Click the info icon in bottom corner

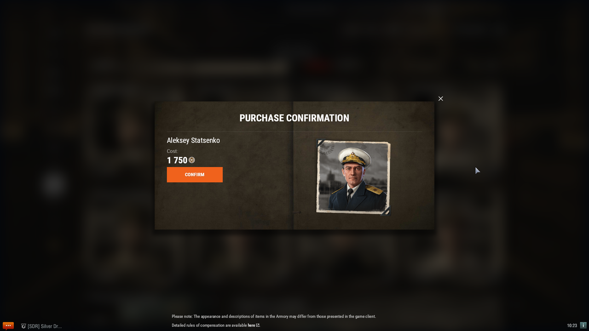click(583, 325)
